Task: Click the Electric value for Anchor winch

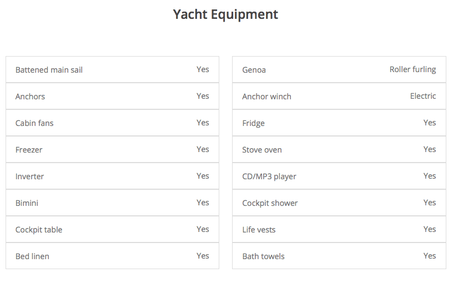Action: pos(423,96)
